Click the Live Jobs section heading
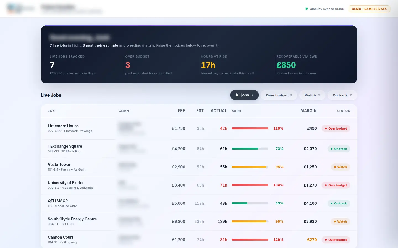 click(x=51, y=95)
